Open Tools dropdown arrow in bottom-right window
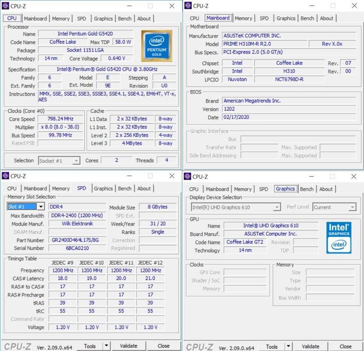 288,346
